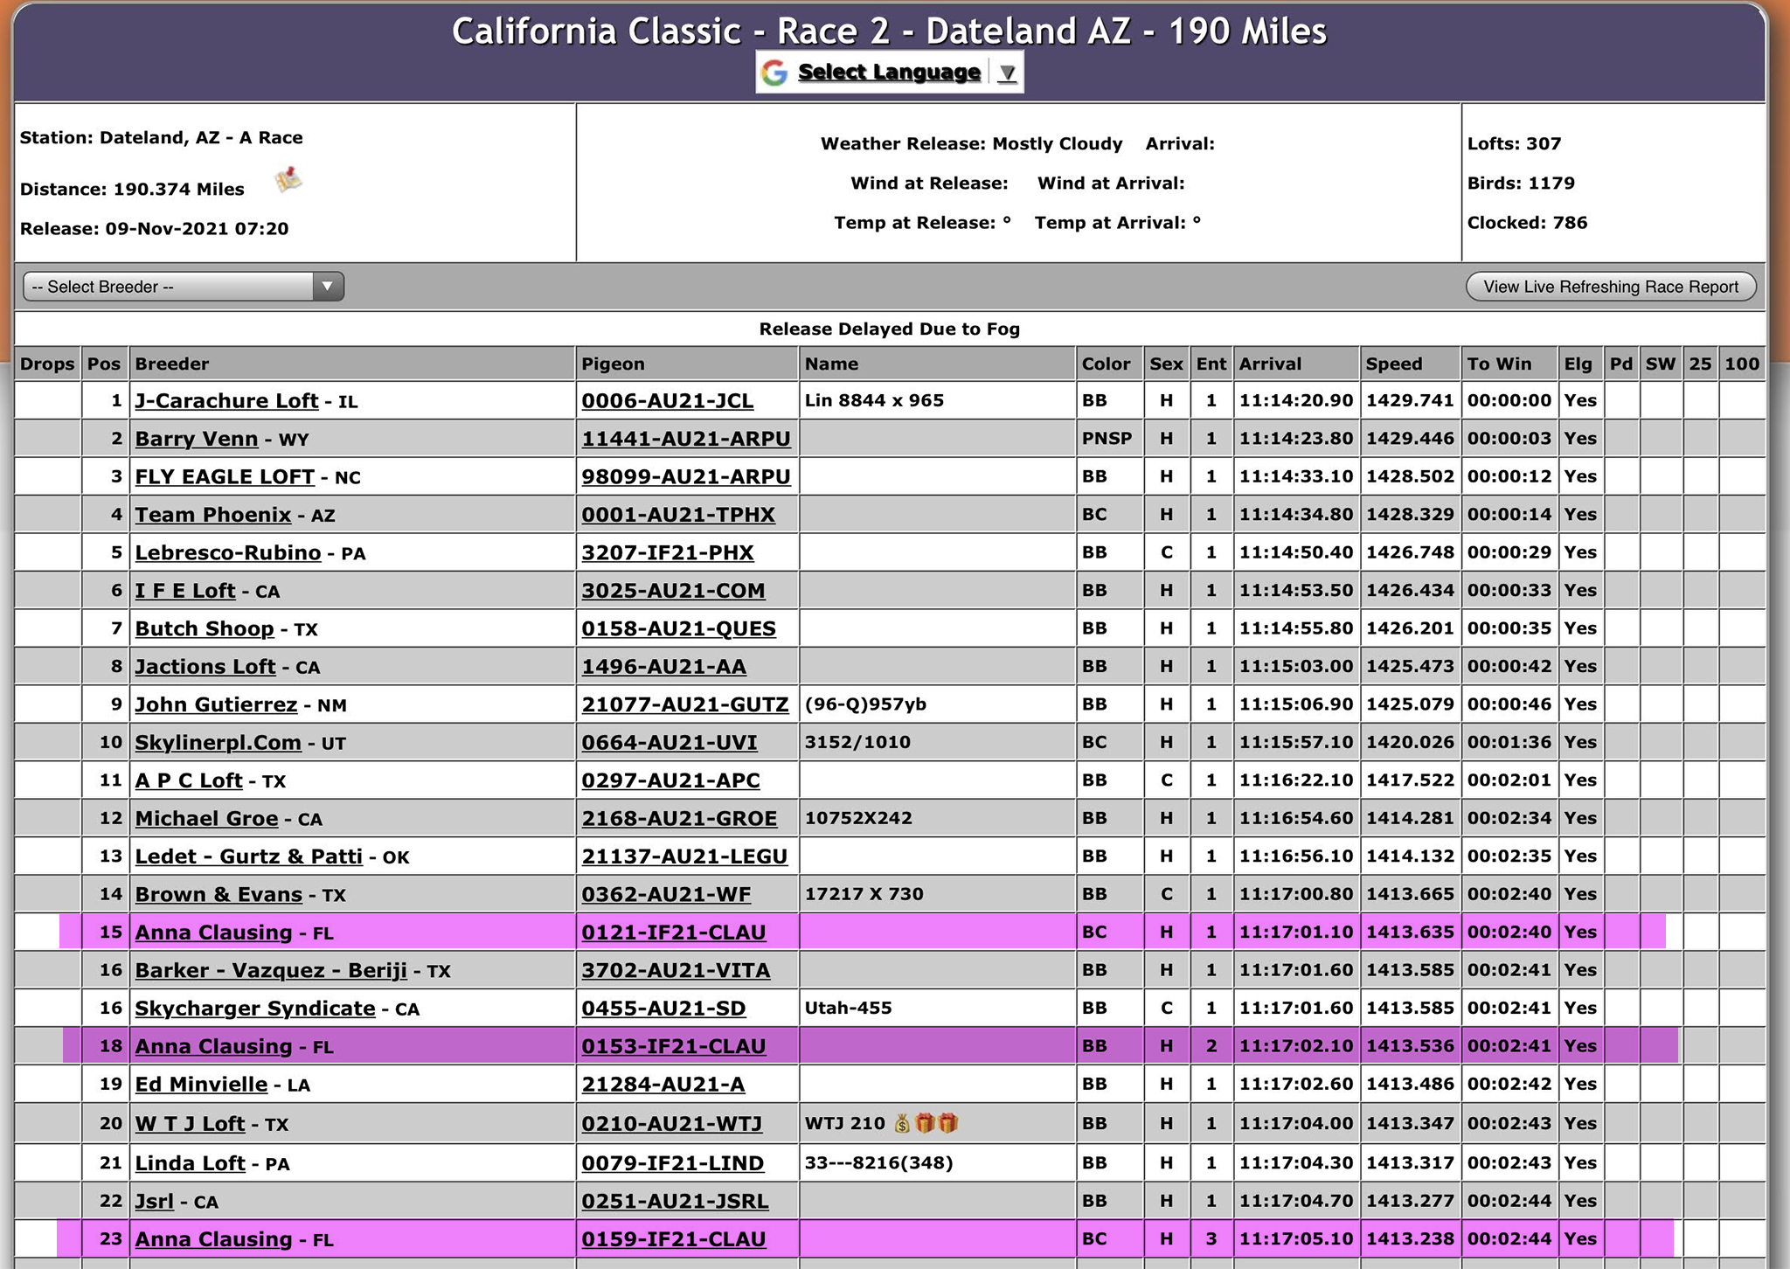Click the Arrival column header
The height and width of the screenshot is (1269, 1790).
pyautogui.click(x=1270, y=364)
